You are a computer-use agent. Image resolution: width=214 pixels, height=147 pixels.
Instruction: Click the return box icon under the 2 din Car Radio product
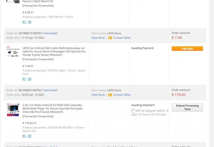coord(30,136)
